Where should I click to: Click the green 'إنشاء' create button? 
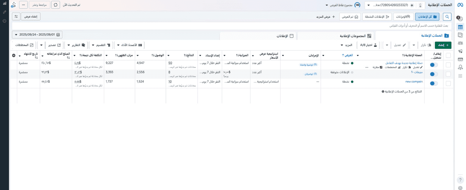coord(443,45)
